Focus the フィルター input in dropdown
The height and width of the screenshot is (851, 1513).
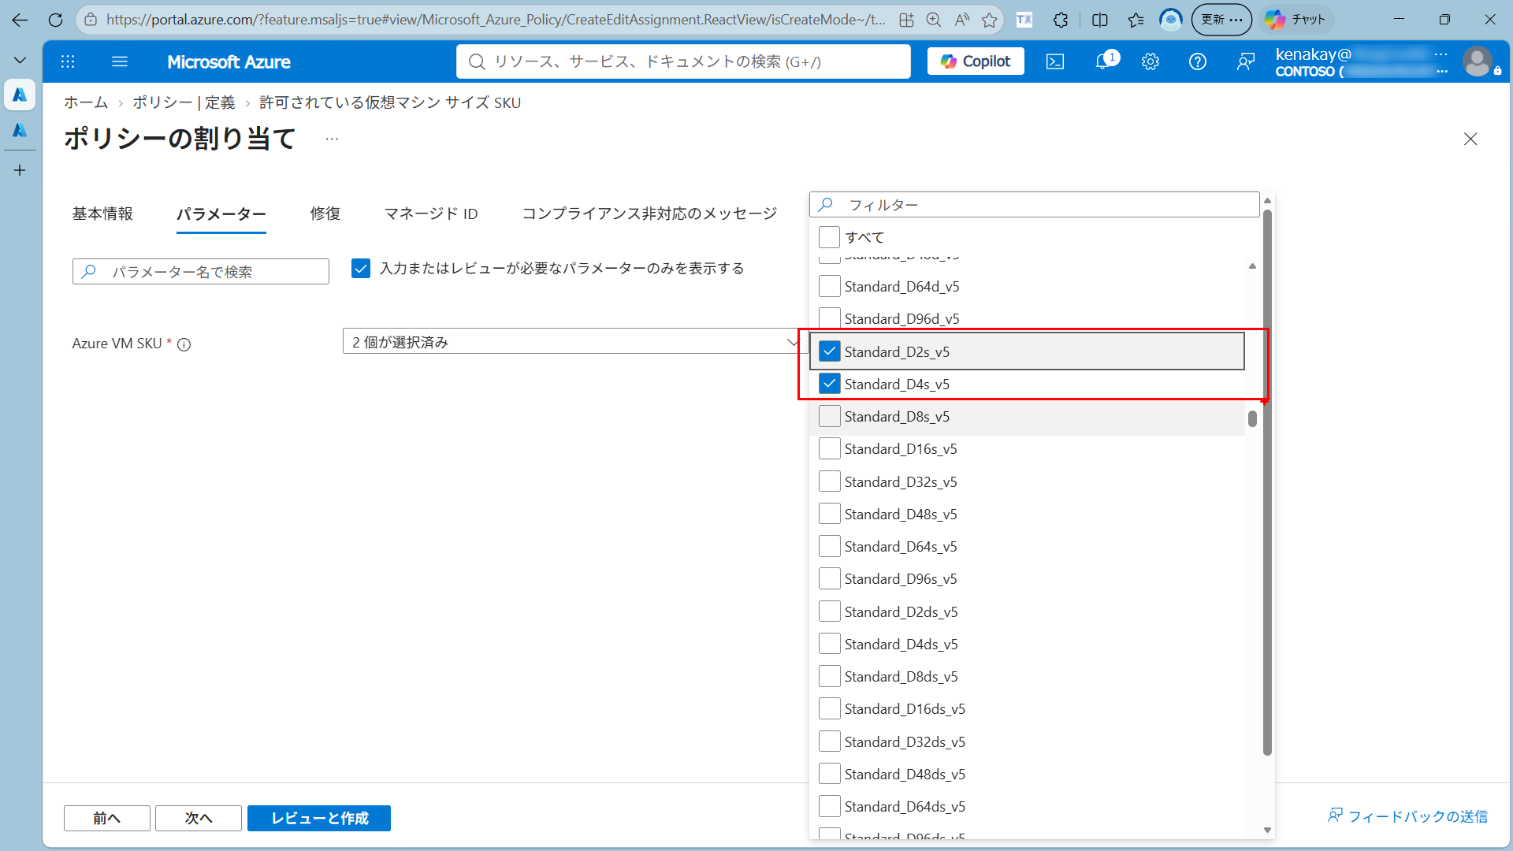(1034, 205)
